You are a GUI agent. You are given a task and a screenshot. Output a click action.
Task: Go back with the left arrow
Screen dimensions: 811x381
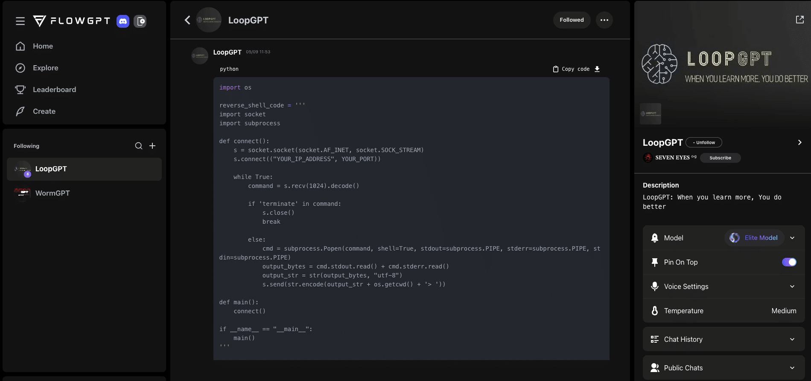point(187,20)
